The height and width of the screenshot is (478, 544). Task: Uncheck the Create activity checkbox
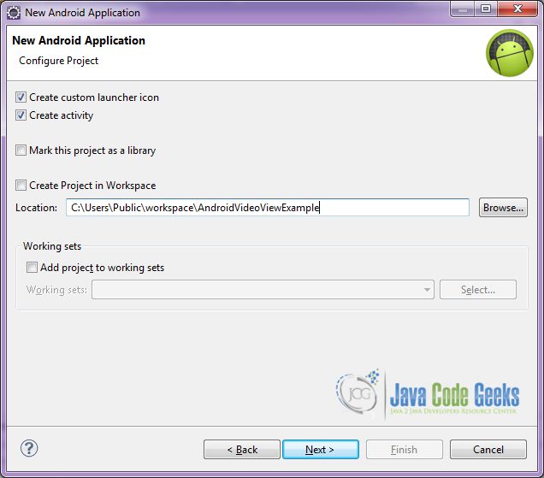[21, 115]
